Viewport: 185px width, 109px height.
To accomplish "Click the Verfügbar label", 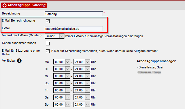I will coord(9,60).
